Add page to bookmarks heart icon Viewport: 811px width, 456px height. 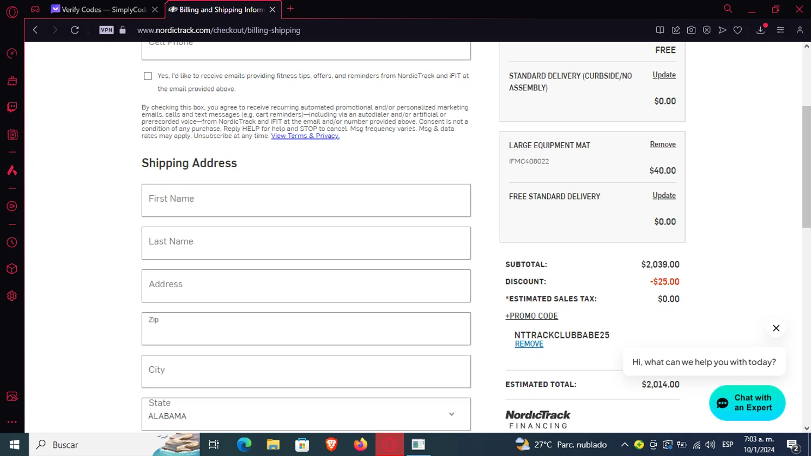(x=737, y=30)
